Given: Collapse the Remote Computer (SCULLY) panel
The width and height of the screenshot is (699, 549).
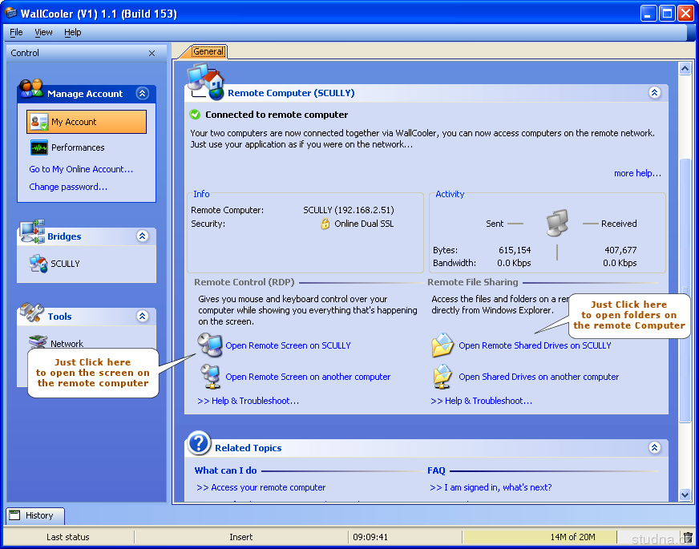Looking at the screenshot, I should 654,93.
